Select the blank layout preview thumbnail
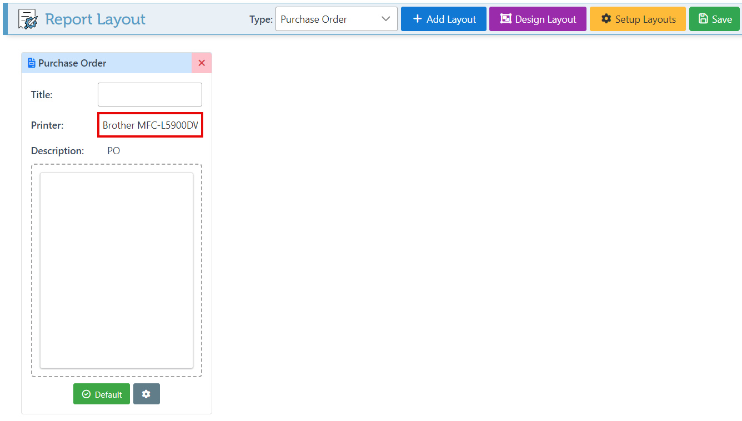Viewport: 742px width, 421px height. [117, 270]
